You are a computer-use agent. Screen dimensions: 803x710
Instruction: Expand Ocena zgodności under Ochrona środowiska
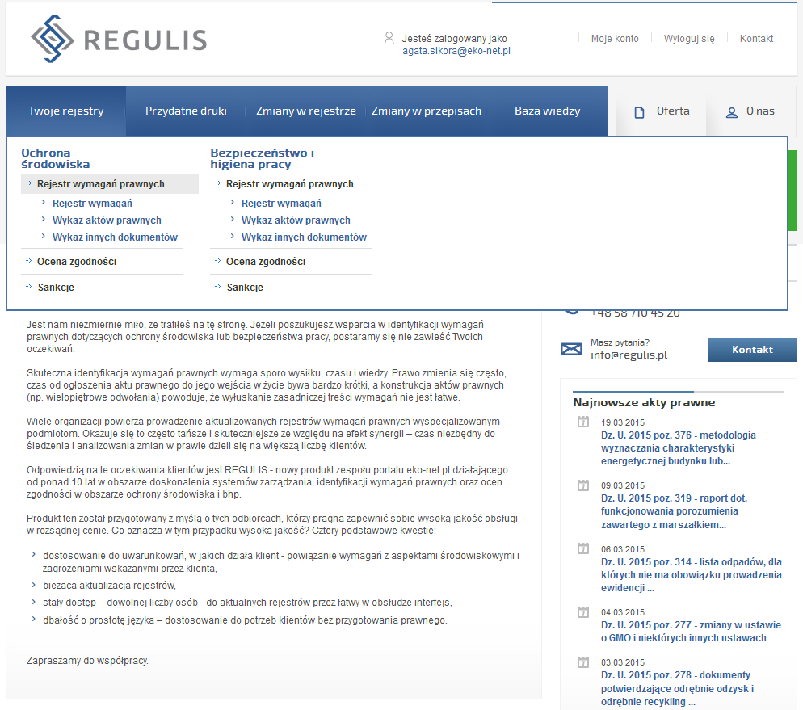pyautogui.click(x=76, y=262)
